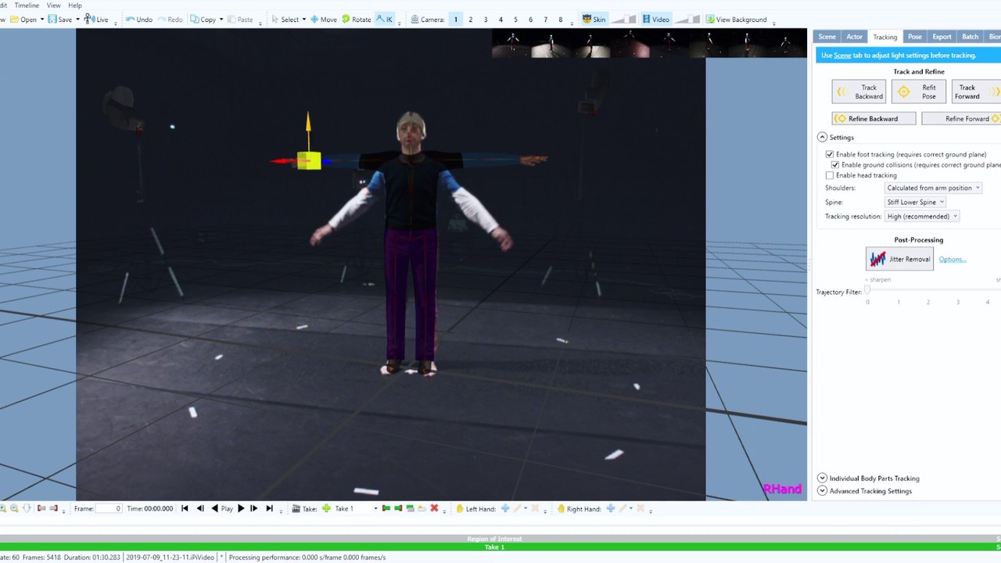Step forward one frame
Screen dimensions: 1001x563
(x=254, y=508)
